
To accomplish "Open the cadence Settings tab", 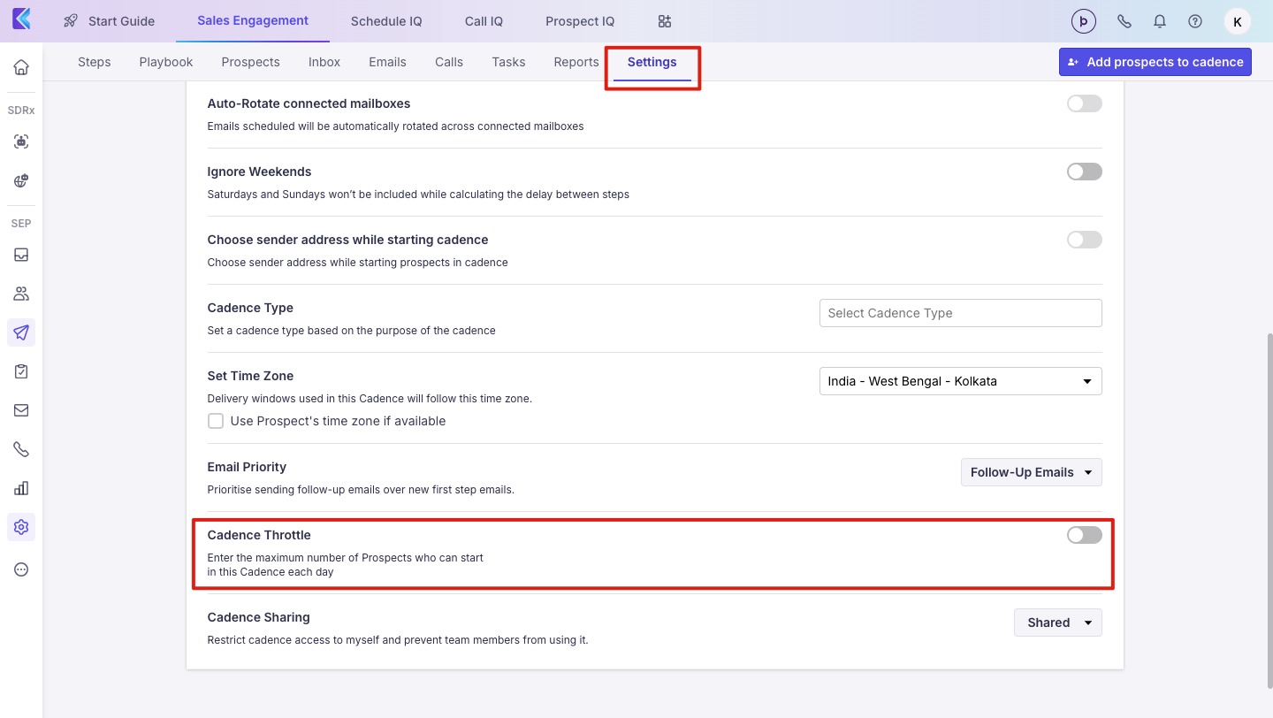I will tap(652, 62).
